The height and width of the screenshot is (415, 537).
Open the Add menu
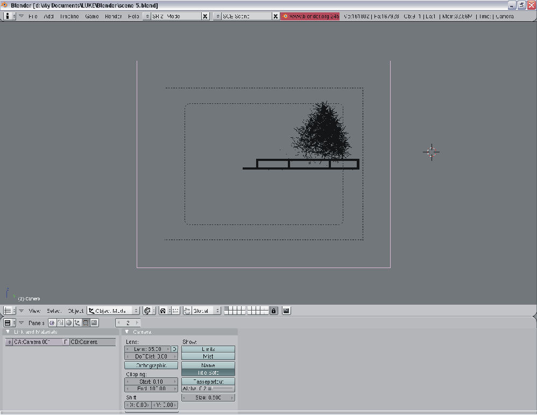click(48, 16)
